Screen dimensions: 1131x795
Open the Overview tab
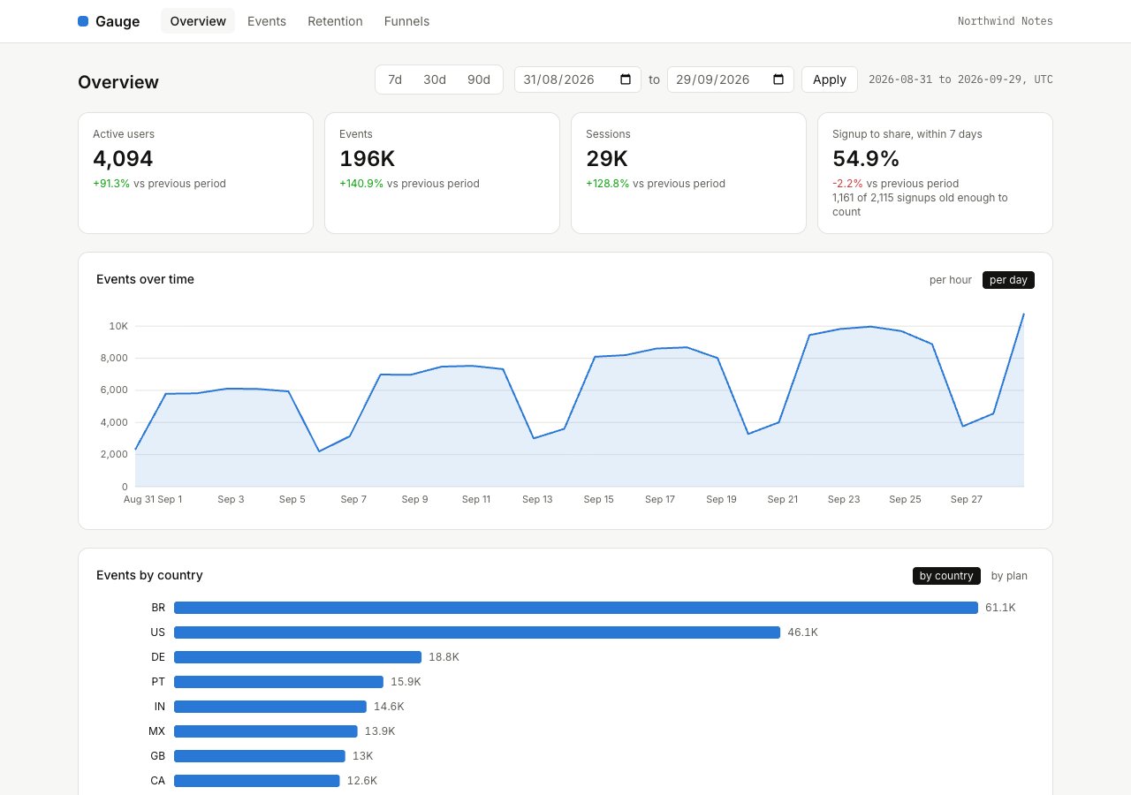[198, 21]
